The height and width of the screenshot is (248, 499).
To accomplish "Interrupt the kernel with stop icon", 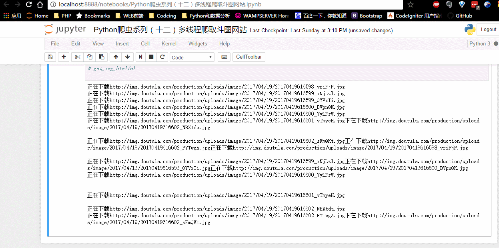I will [x=151, y=57].
